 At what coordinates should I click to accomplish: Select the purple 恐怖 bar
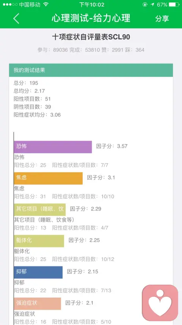53,147
